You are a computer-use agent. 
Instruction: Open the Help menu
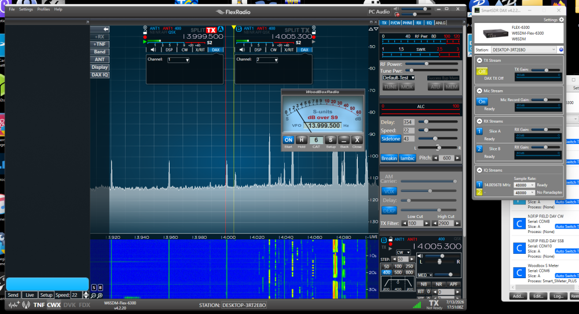click(x=58, y=9)
